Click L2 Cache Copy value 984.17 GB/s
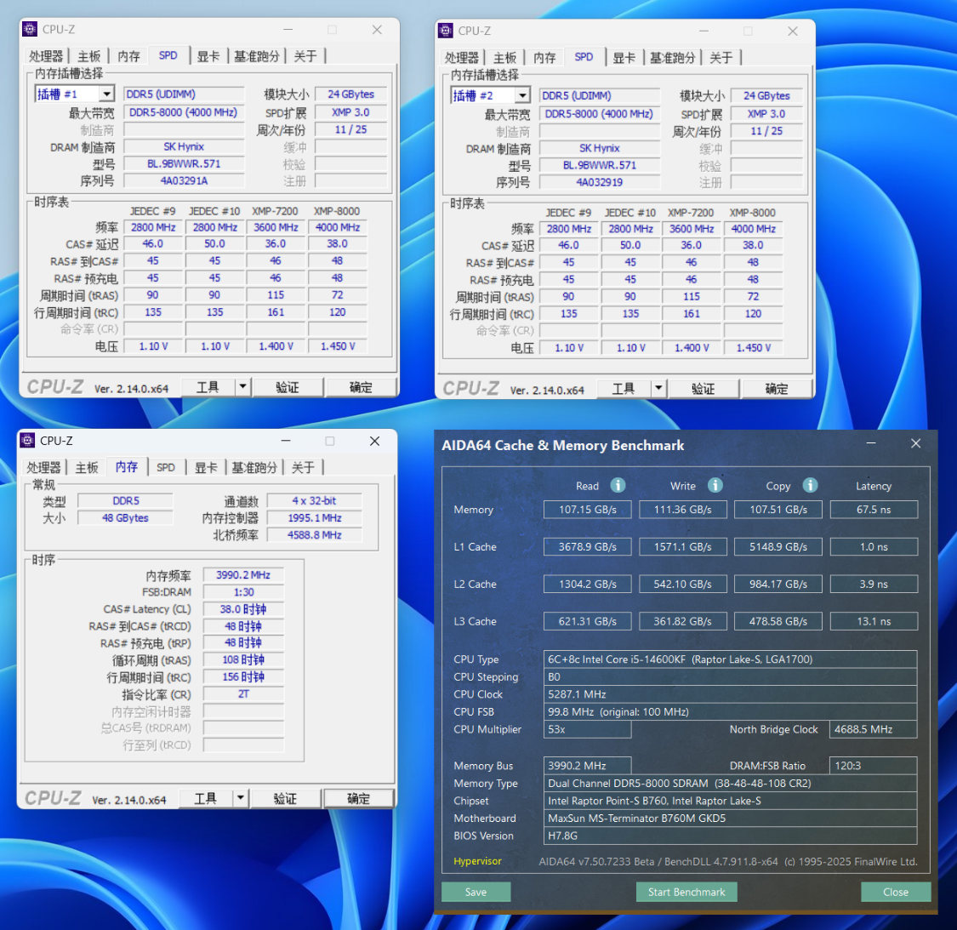Image resolution: width=957 pixels, height=930 pixels. click(x=778, y=584)
